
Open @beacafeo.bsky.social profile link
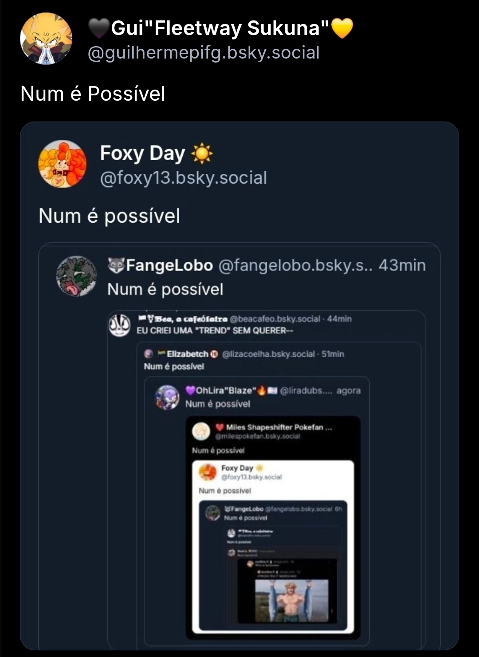click(275, 319)
